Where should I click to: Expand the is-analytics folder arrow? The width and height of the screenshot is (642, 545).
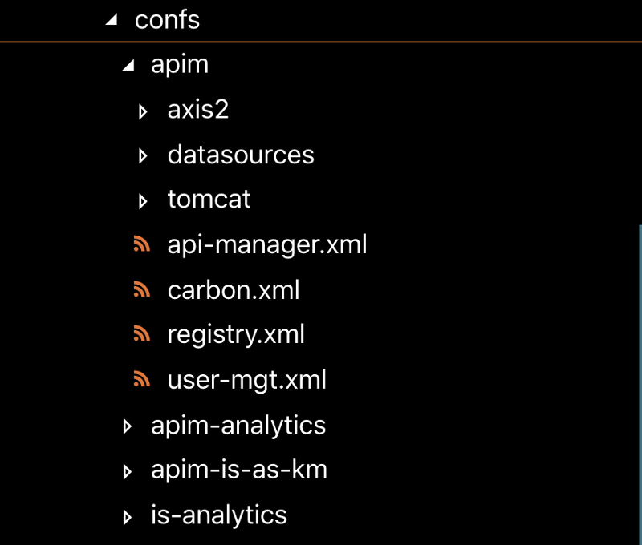[x=127, y=517]
